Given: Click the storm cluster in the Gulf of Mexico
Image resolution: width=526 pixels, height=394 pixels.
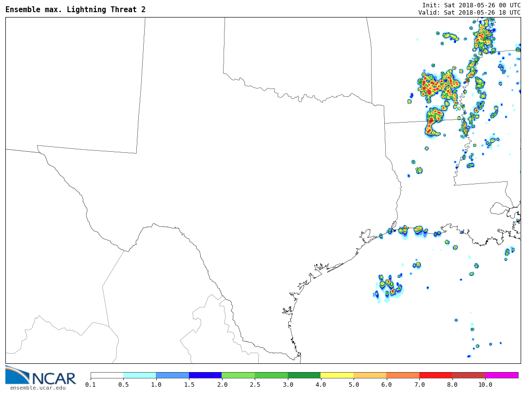Looking at the screenshot, I should click(x=388, y=287).
